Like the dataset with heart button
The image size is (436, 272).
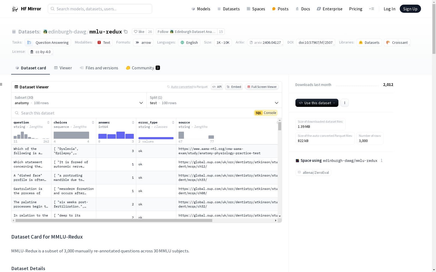(139, 32)
